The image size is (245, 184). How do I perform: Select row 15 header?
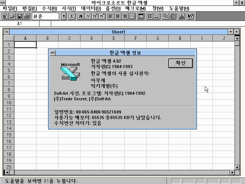click(9, 135)
